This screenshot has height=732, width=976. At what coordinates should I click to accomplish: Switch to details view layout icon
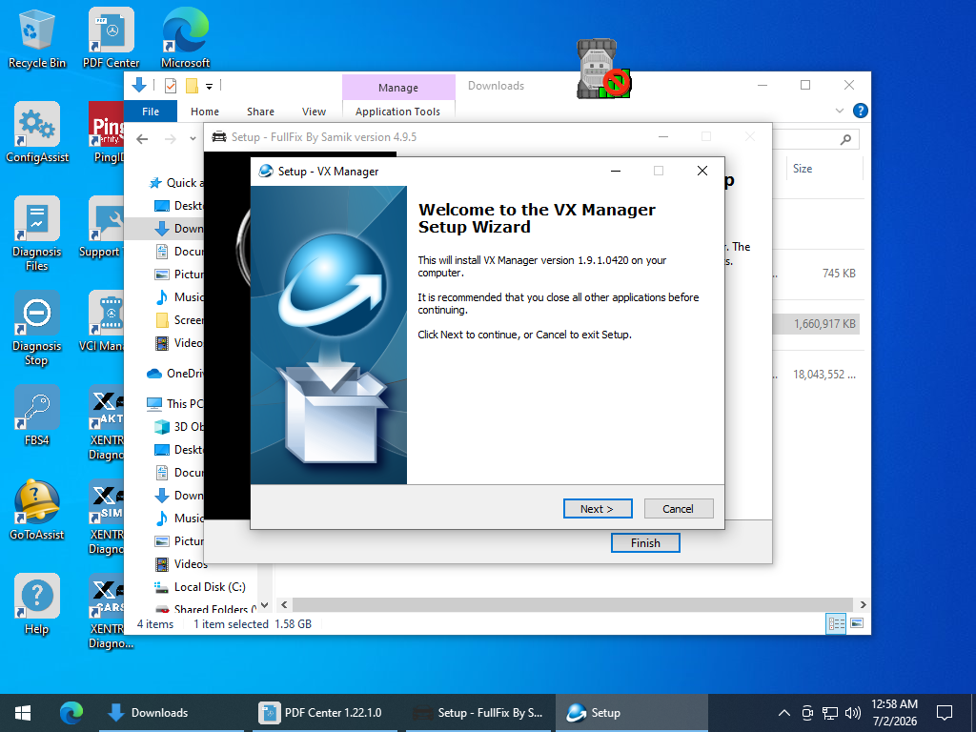coord(835,623)
